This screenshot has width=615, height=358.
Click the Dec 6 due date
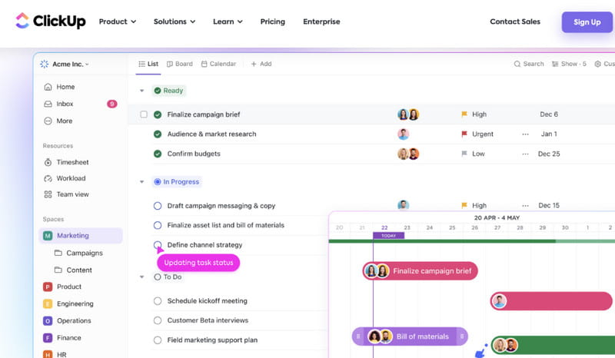point(549,114)
